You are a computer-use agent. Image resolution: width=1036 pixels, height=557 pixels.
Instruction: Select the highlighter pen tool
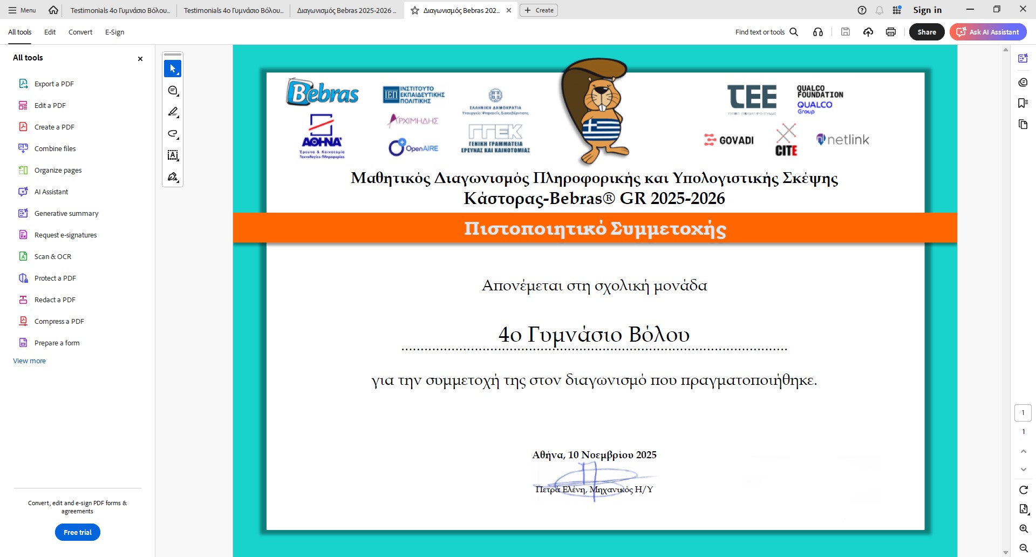tap(173, 112)
